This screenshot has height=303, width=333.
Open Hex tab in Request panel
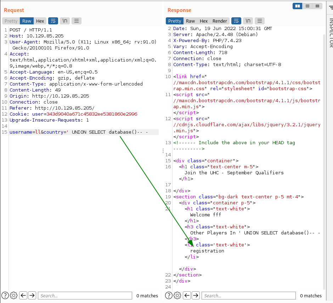click(x=40, y=21)
